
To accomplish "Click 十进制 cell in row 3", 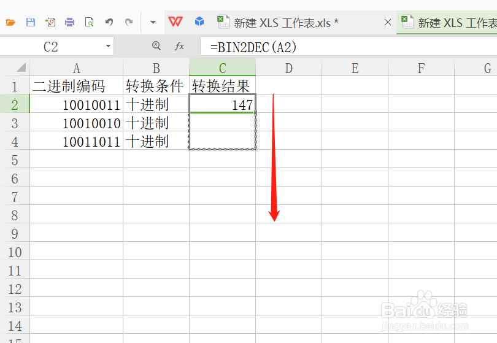I will pos(156,122).
